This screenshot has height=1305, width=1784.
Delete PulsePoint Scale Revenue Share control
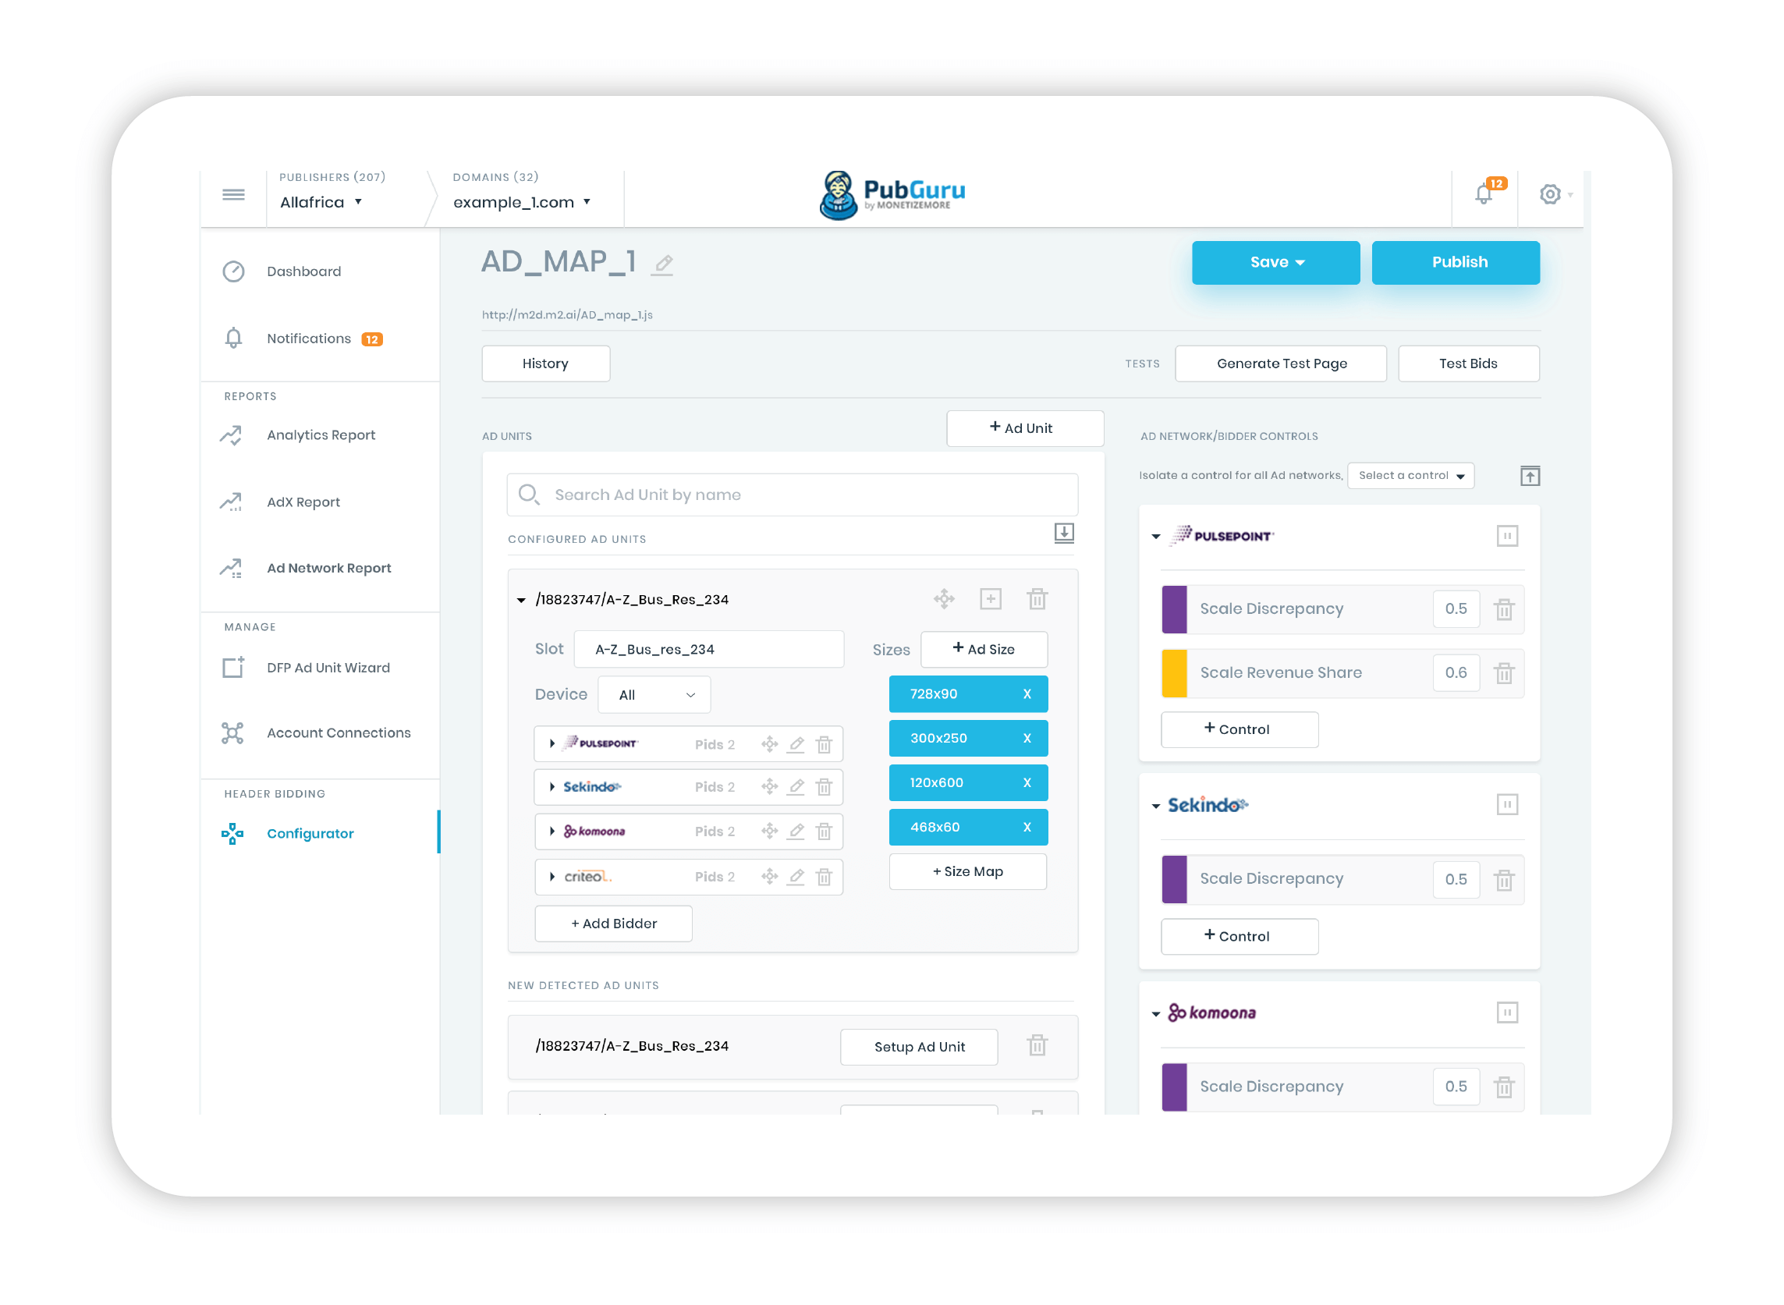coord(1503,673)
